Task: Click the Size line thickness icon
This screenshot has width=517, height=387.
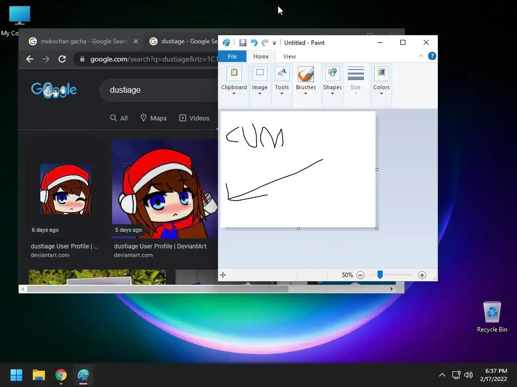Action: (356, 74)
